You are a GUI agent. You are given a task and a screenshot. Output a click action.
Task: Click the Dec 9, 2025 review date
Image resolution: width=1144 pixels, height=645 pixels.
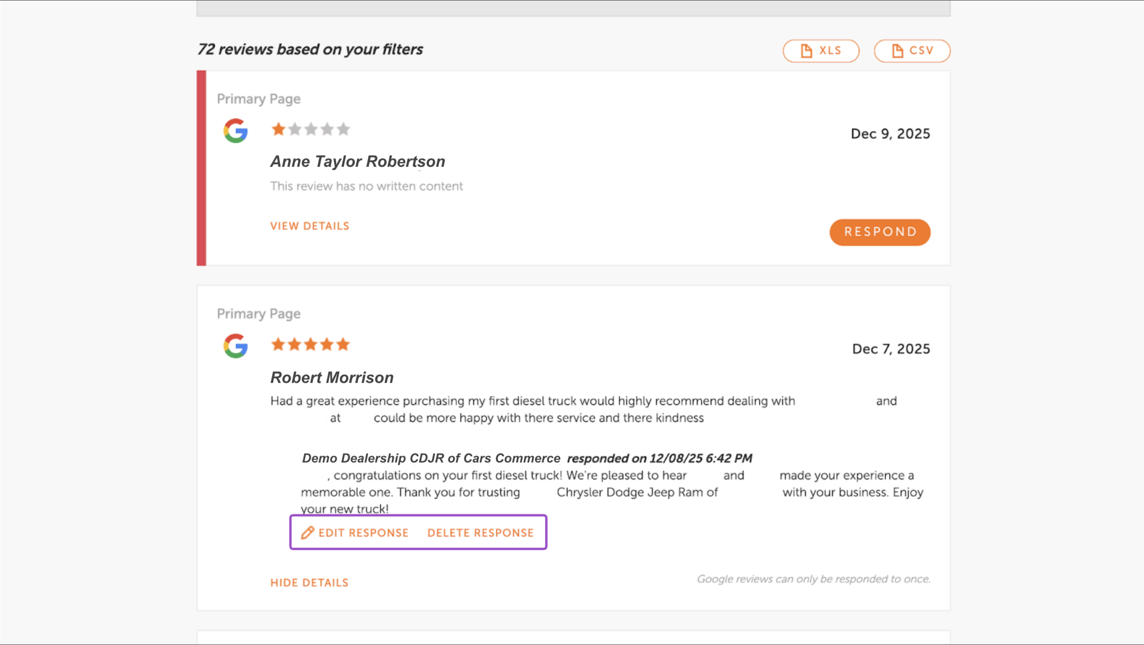click(890, 134)
